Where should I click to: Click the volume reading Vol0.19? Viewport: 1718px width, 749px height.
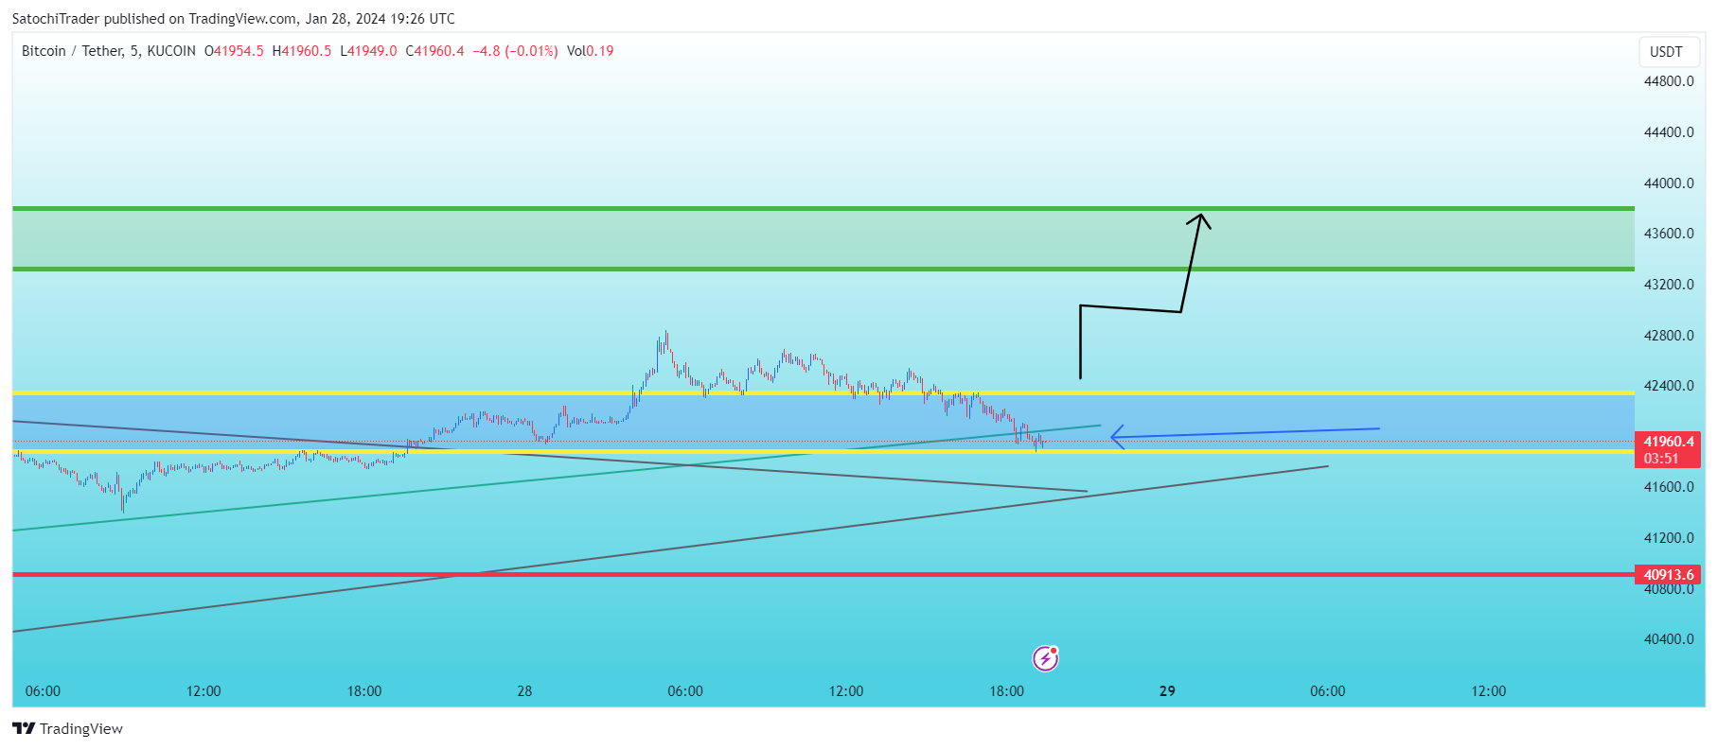coord(590,51)
